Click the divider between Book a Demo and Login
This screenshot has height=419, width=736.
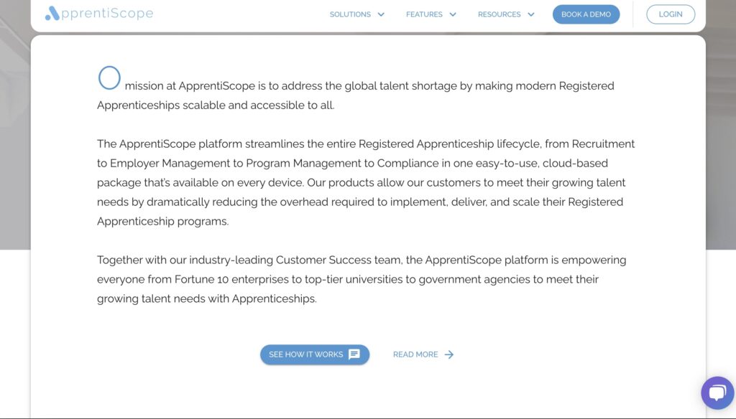tap(633, 14)
